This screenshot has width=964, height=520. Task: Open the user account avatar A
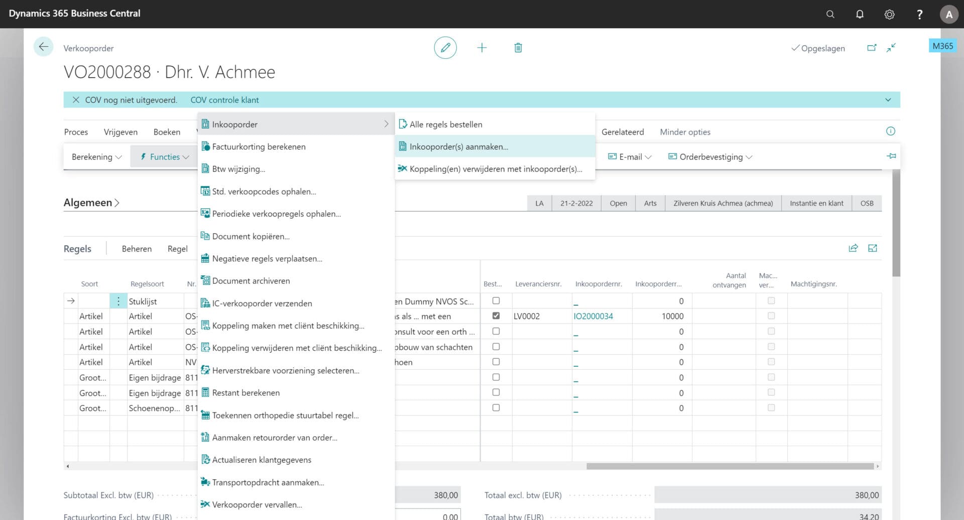click(x=949, y=14)
